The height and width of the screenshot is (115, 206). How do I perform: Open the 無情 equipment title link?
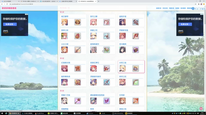pos(92,109)
